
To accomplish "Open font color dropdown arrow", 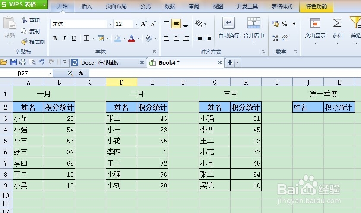I will (x=138, y=38).
